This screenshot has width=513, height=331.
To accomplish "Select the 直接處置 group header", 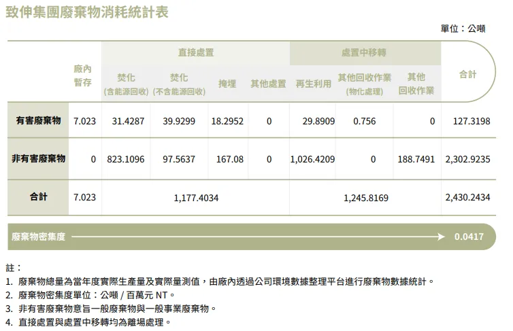I will (195, 52).
